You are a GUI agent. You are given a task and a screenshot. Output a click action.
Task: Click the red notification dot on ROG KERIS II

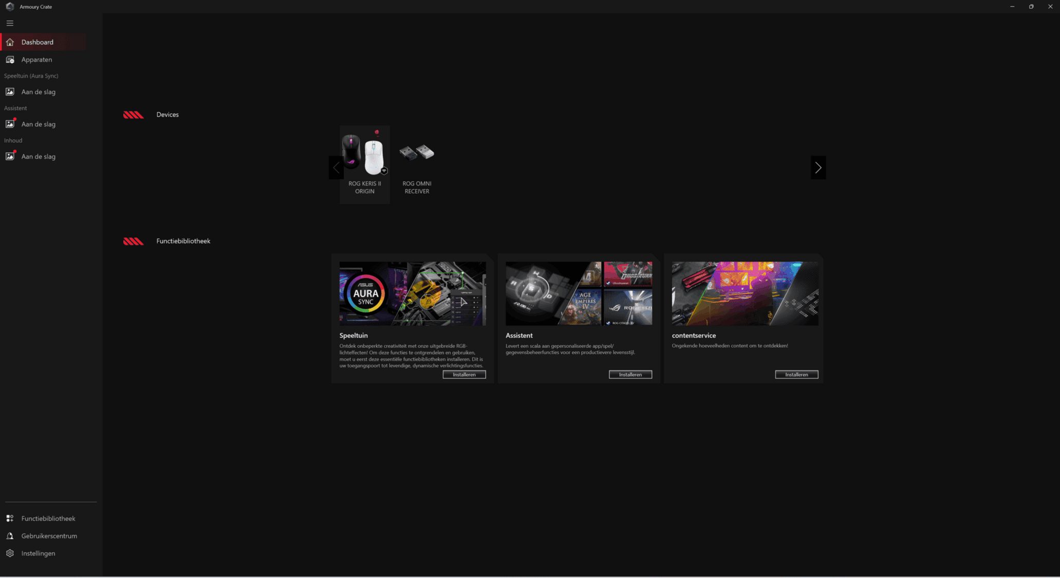[377, 132]
